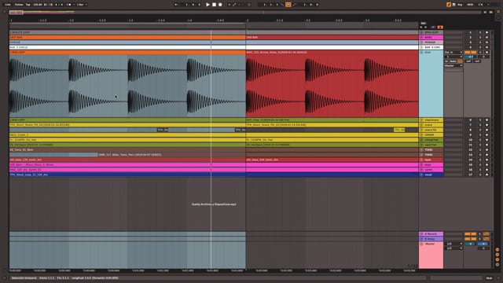Click the Master track volume field

point(471,244)
